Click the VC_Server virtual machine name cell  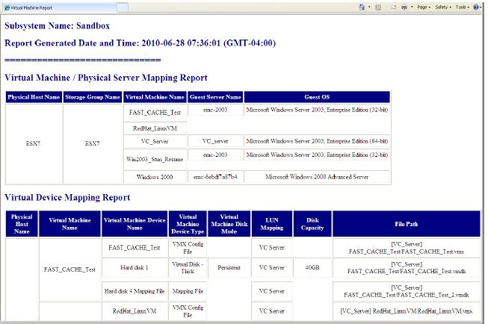click(x=155, y=141)
